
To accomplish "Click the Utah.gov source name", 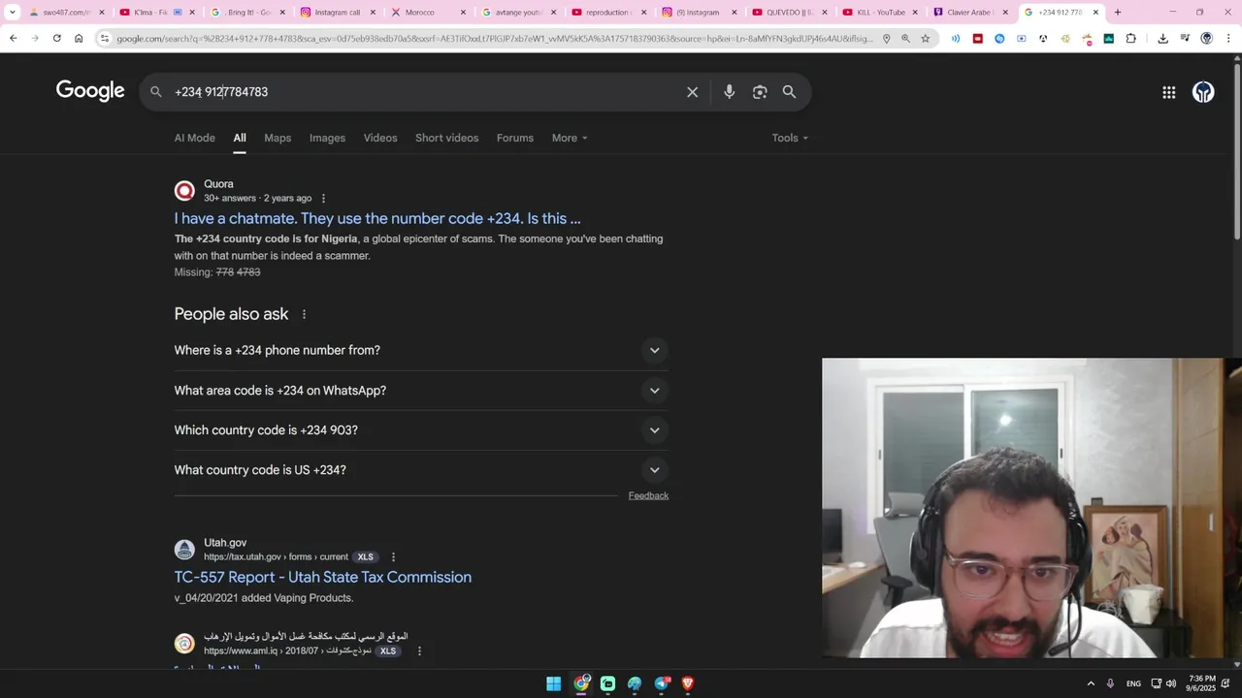I will point(225,543).
